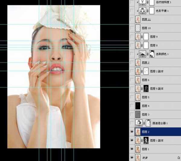This screenshot has width=181, height=161.
Task: Hide the 背景 layer
Action: point(132,157)
